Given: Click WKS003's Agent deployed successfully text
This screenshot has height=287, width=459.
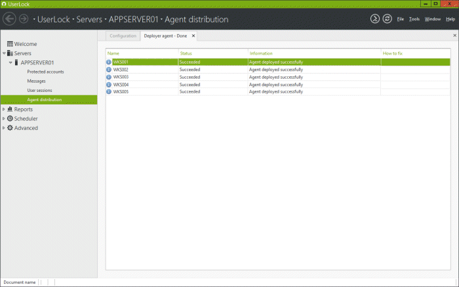Looking at the screenshot, I should pyautogui.click(x=276, y=77).
